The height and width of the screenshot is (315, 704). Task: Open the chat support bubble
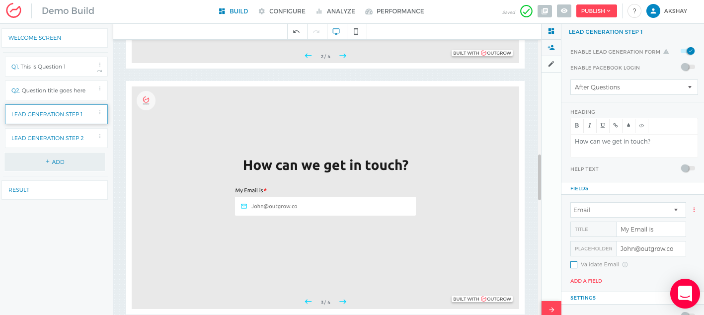685,294
